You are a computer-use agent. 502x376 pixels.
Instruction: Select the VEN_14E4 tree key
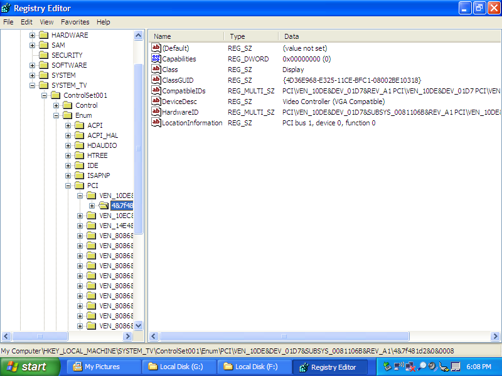pos(116,226)
